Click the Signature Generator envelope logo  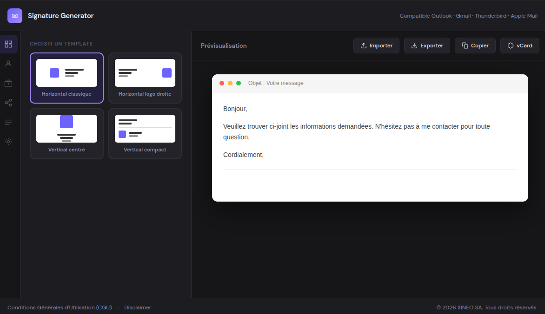click(x=14, y=16)
